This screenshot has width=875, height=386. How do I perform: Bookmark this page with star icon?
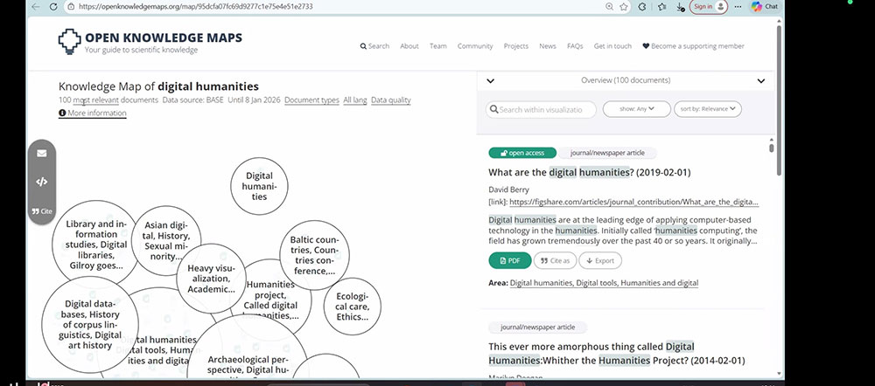(x=624, y=6)
